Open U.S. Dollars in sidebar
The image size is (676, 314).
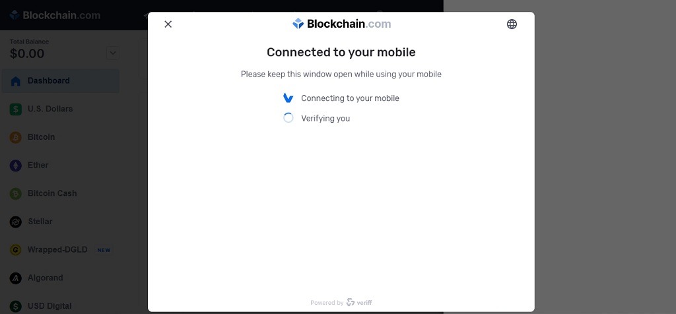61,109
